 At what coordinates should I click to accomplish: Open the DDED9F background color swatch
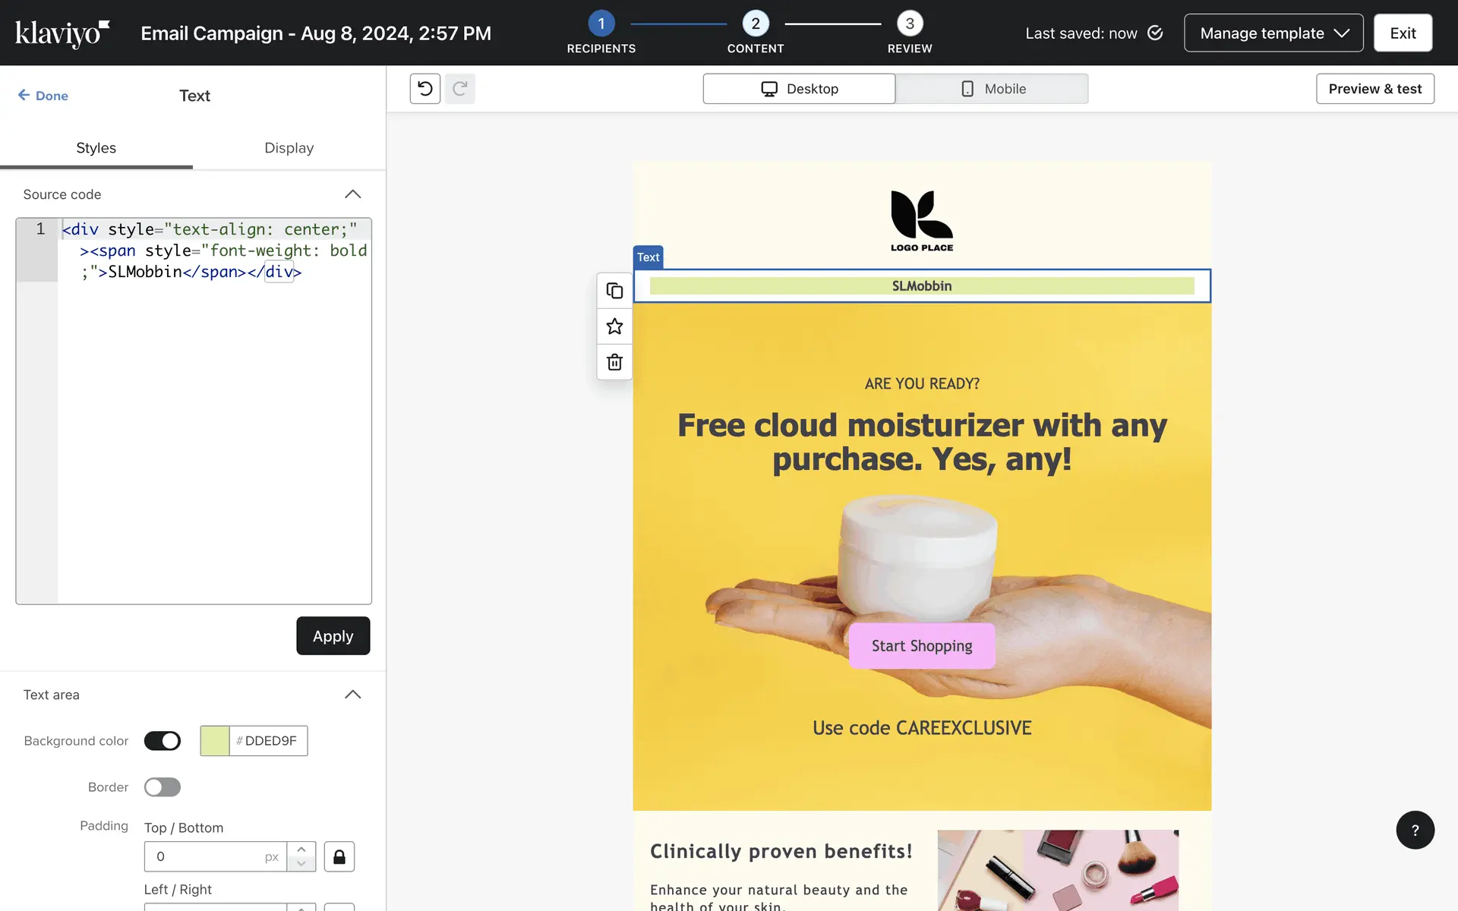(215, 741)
